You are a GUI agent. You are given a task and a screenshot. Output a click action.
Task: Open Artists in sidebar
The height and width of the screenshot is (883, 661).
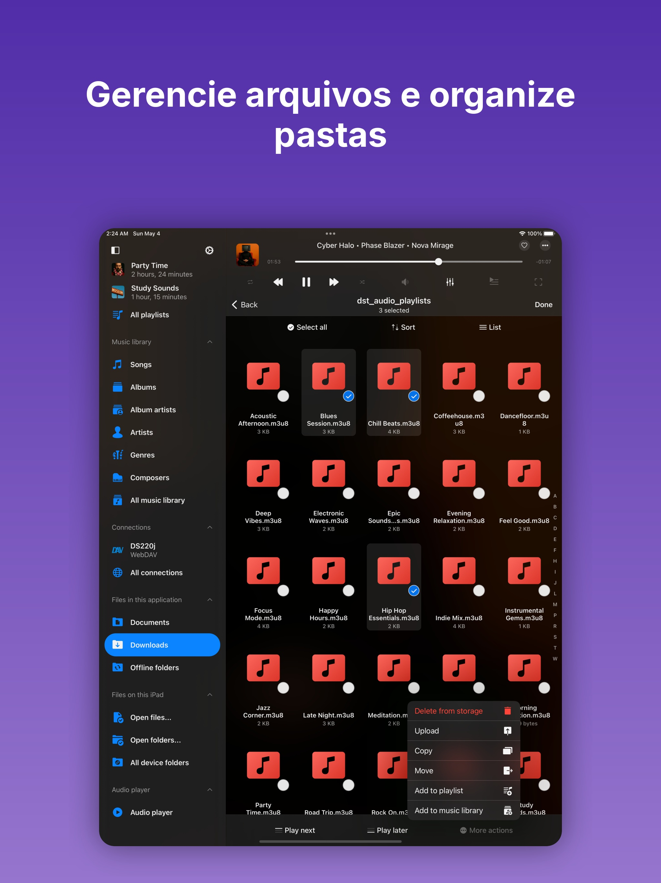pyautogui.click(x=162, y=432)
